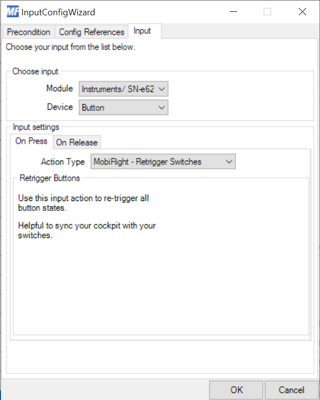Click the InputConfigWizard title text
The width and height of the screenshot is (320, 400).
[58, 12]
